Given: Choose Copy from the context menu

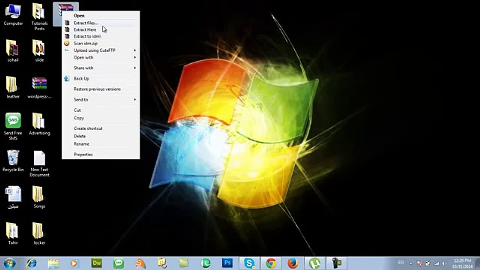Looking at the screenshot, I should (x=101, y=118).
